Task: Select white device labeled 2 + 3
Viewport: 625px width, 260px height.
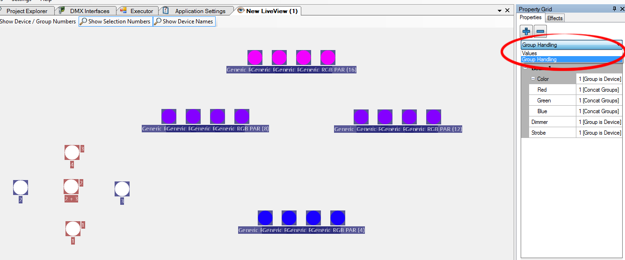Action: (71, 187)
